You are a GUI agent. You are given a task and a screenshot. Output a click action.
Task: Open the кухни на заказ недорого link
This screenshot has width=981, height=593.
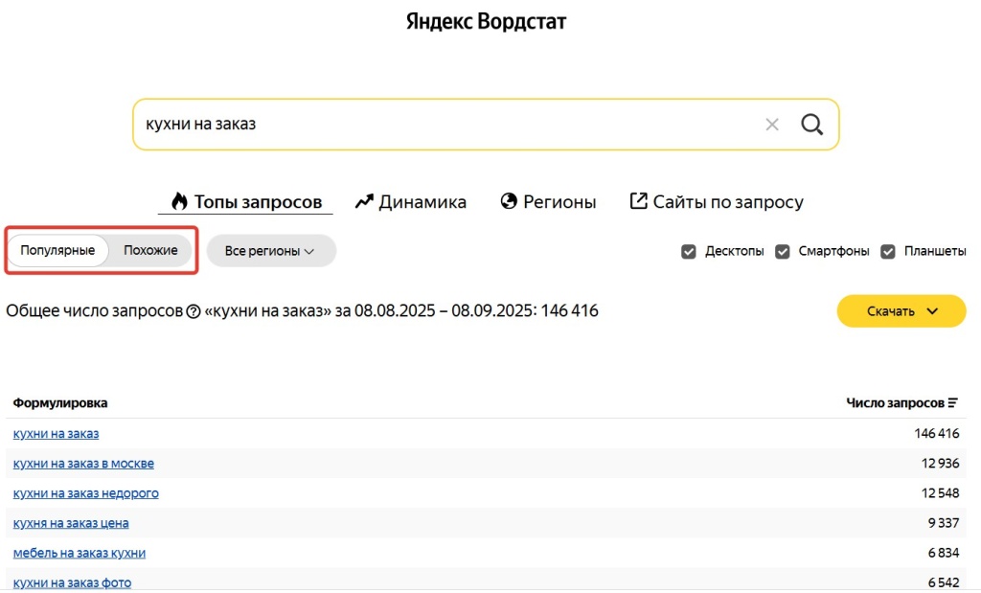[x=85, y=493]
